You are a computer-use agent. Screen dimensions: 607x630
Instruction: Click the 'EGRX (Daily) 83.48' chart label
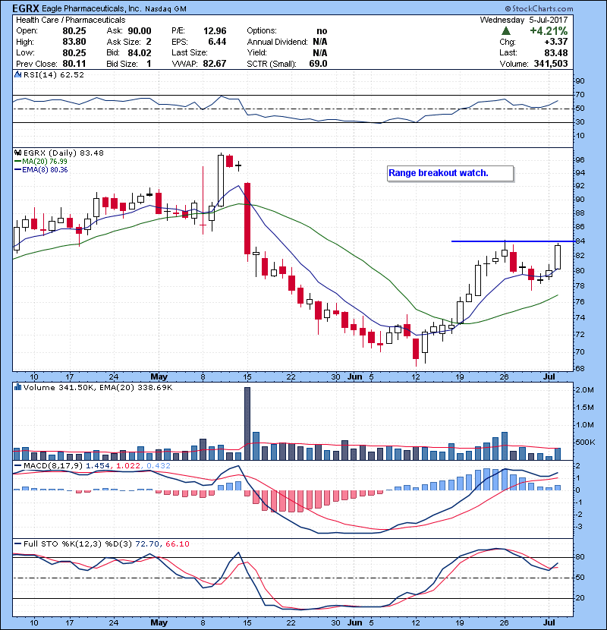pyautogui.click(x=64, y=153)
